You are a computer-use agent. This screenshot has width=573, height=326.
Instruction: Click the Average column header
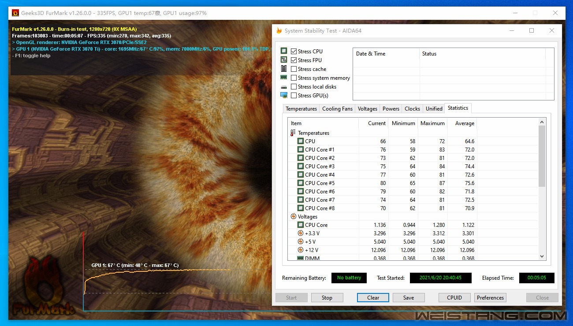tap(462, 123)
